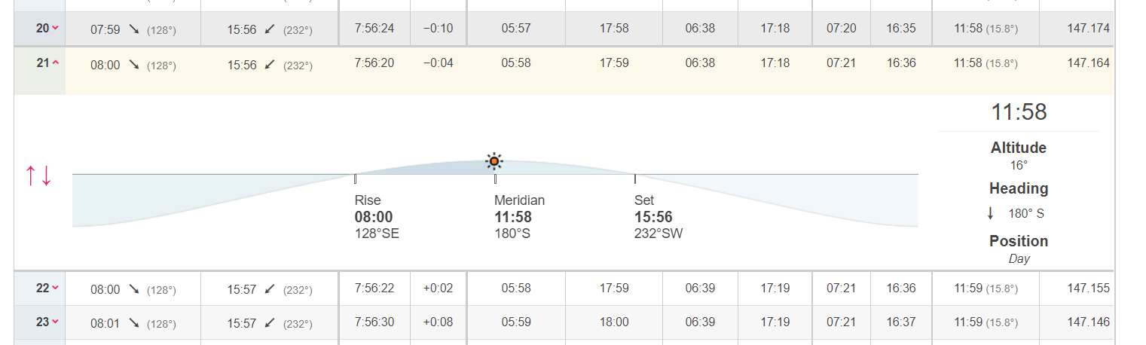Viewport: 1146px width, 345px height.
Task: Click the sunrise arrow icon in row 20
Action: tap(134, 29)
